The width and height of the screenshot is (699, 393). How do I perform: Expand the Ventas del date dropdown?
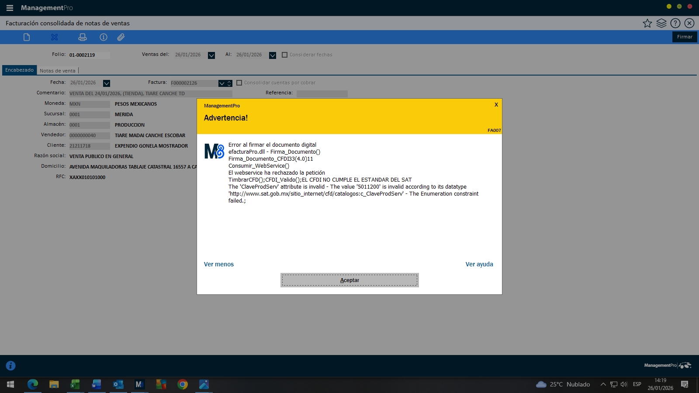[211, 55]
